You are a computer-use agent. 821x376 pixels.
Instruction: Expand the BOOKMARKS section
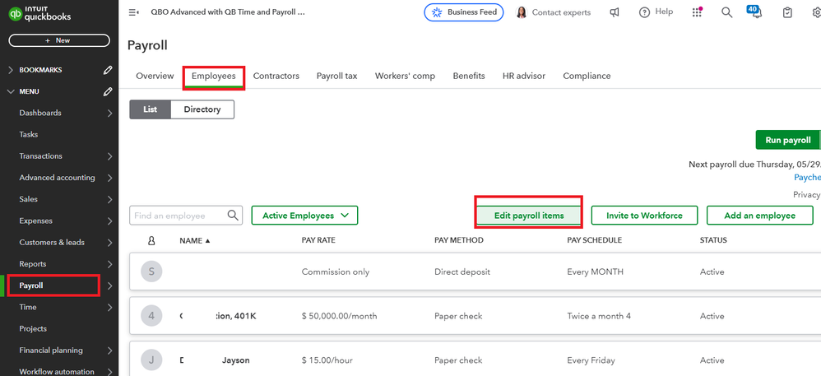[x=11, y=70]
